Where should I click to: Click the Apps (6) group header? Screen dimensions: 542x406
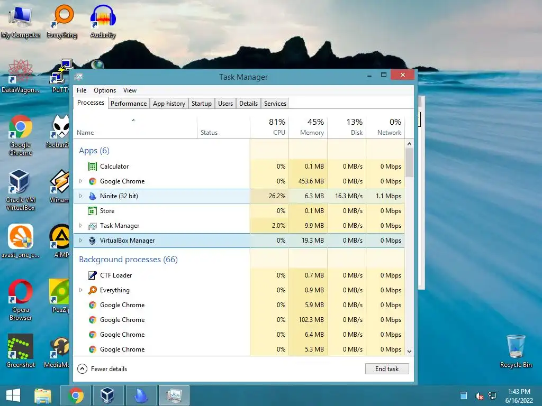click(x=94, y=151)
